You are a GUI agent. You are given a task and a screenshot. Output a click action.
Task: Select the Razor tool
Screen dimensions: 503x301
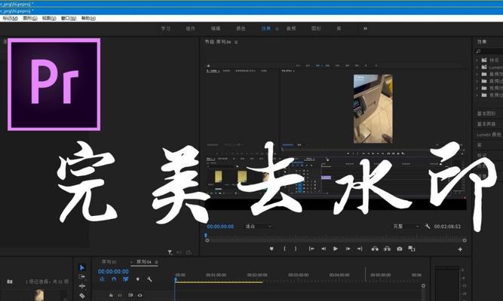click(x=81, y=296)
